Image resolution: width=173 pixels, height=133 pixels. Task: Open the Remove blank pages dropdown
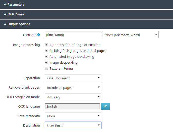click(x=73, y=87)
